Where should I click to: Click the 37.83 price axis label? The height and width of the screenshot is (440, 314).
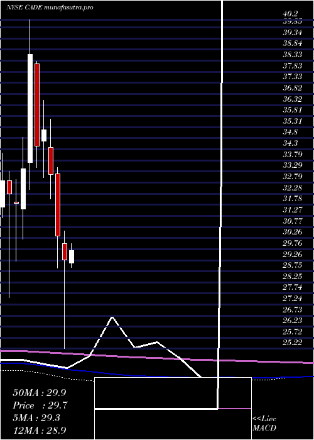[292, 65]
